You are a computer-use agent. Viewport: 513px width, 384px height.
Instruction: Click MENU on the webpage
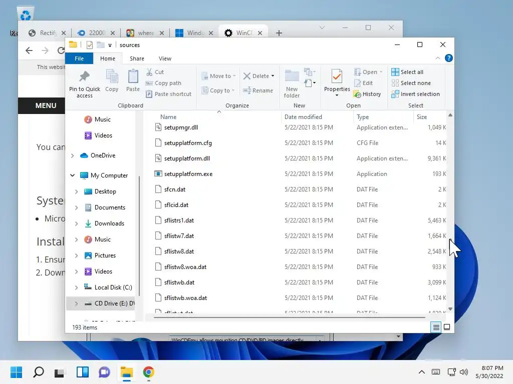(46, 105)
